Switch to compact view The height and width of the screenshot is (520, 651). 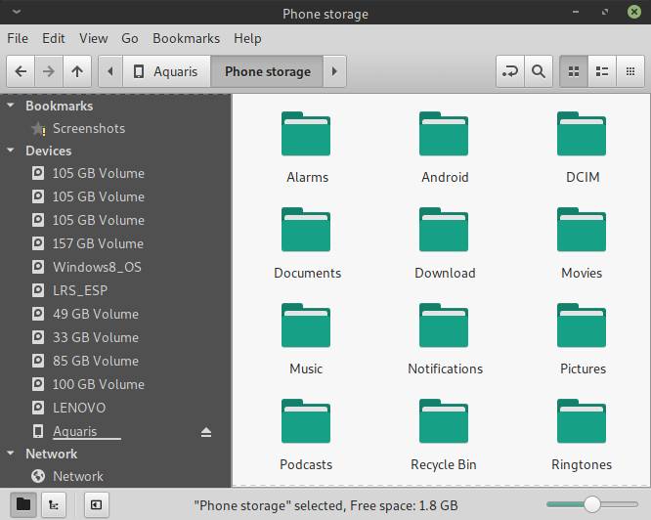pos(631,71)
